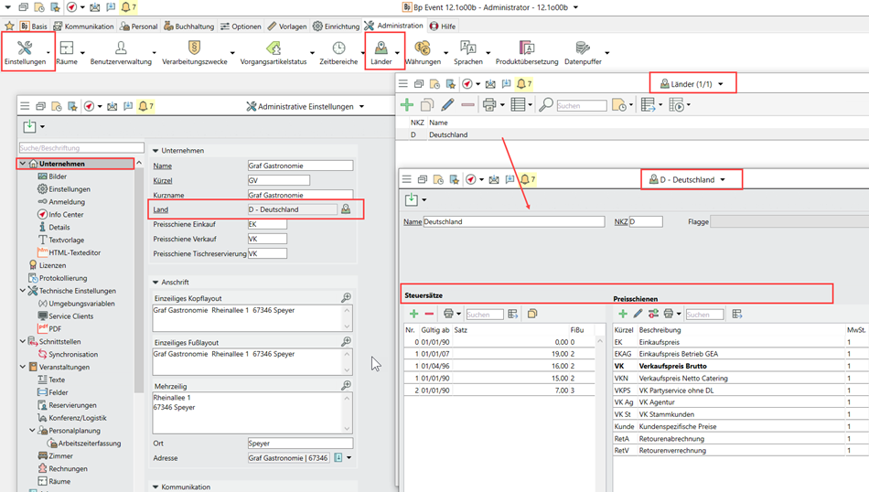This screenshot has width=869, height=492.
Task: Click the country picker icon beside Land field
Action: (x=346, y=209)
